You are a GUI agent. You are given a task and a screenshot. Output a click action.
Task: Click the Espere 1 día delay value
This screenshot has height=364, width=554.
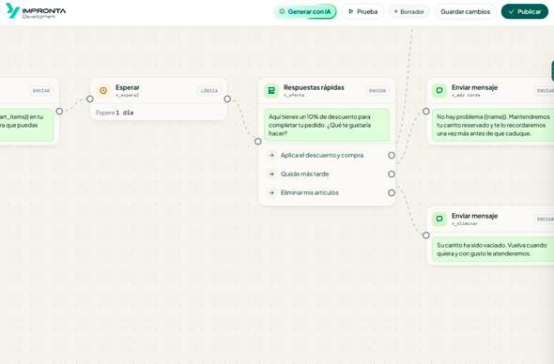point(115,113)
